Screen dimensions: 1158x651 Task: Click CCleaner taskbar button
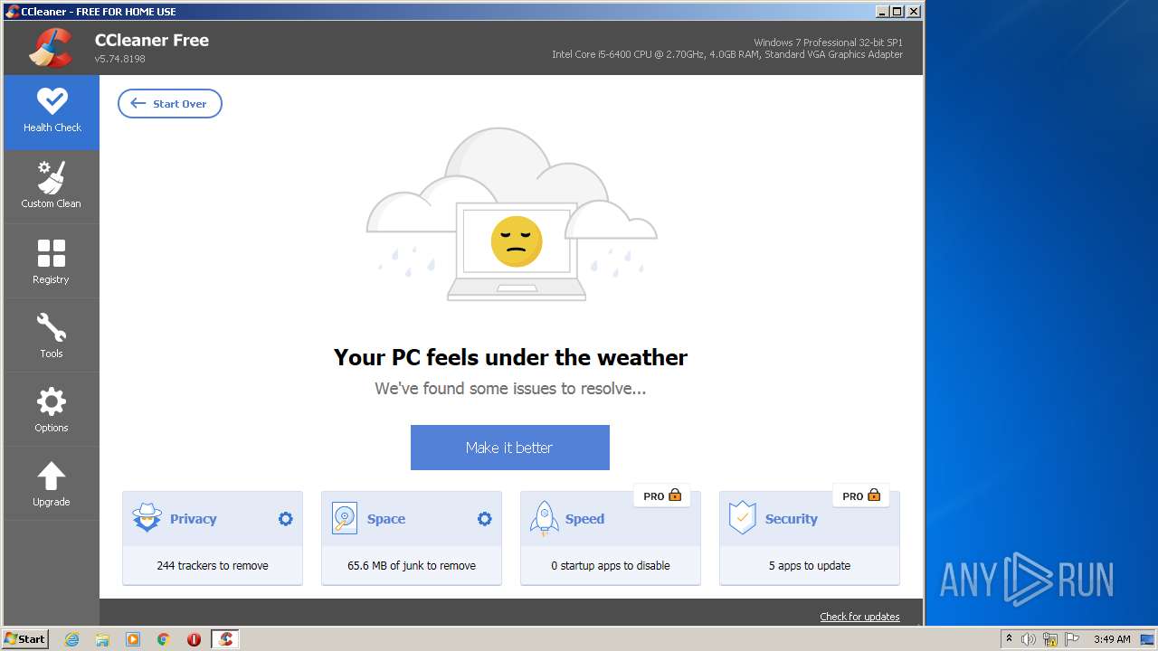click(x=225, y=639)
